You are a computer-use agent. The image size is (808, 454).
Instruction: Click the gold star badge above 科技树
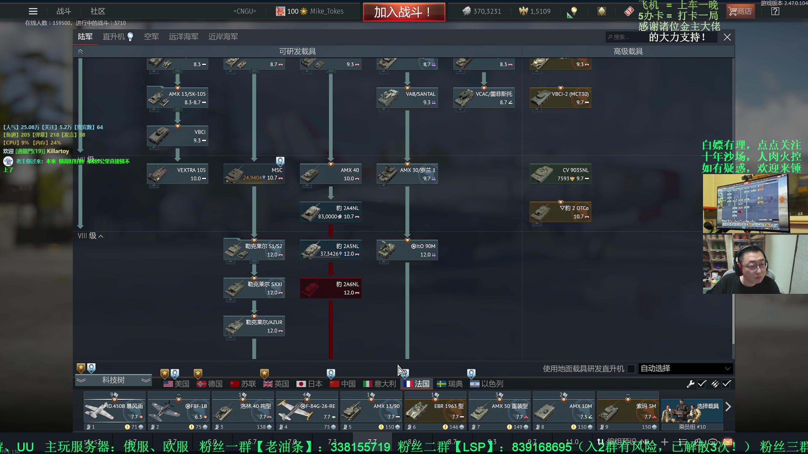click(x=81, y=368)
